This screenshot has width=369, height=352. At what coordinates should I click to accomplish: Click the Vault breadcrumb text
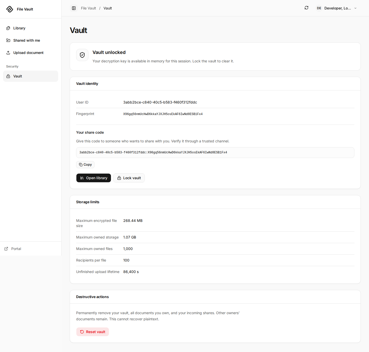coord(108,8)
